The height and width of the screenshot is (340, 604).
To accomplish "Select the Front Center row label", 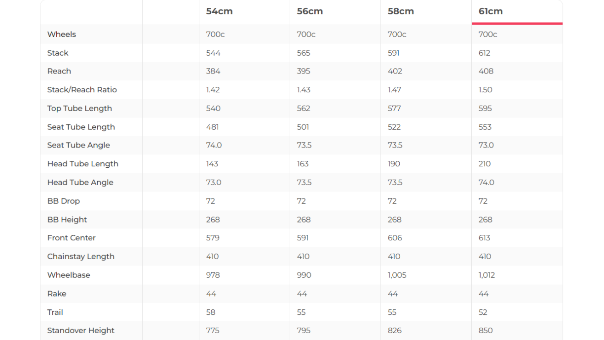I will [x=71, y=238].
